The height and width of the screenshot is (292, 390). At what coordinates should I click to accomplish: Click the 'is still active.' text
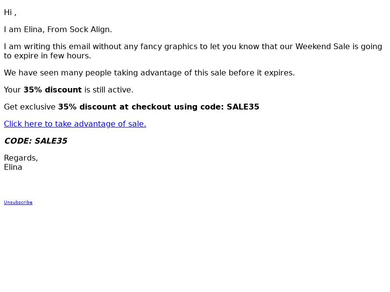tap(109, 90)
